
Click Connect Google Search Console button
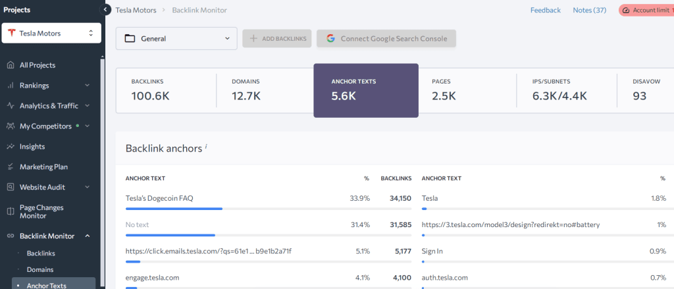[x=386, y=38]
